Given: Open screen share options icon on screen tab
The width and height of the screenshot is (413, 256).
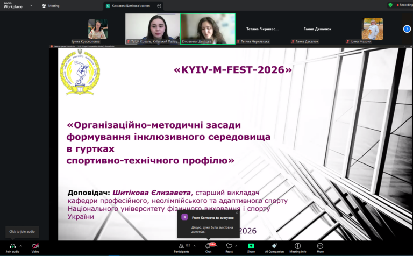Looking at the screenshot, I should point(159,6).
